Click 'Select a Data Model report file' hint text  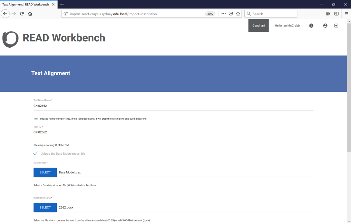(x=65, y=185)
